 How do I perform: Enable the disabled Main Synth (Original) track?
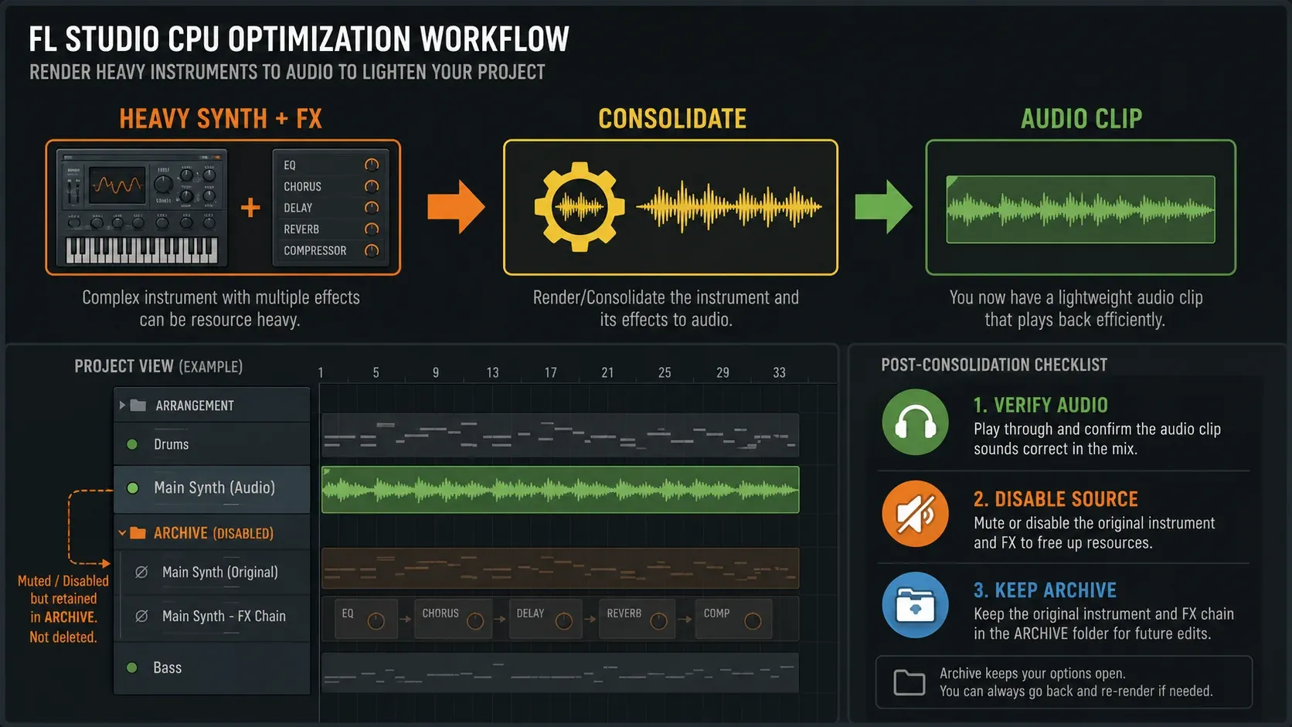(x=141, y=572)
